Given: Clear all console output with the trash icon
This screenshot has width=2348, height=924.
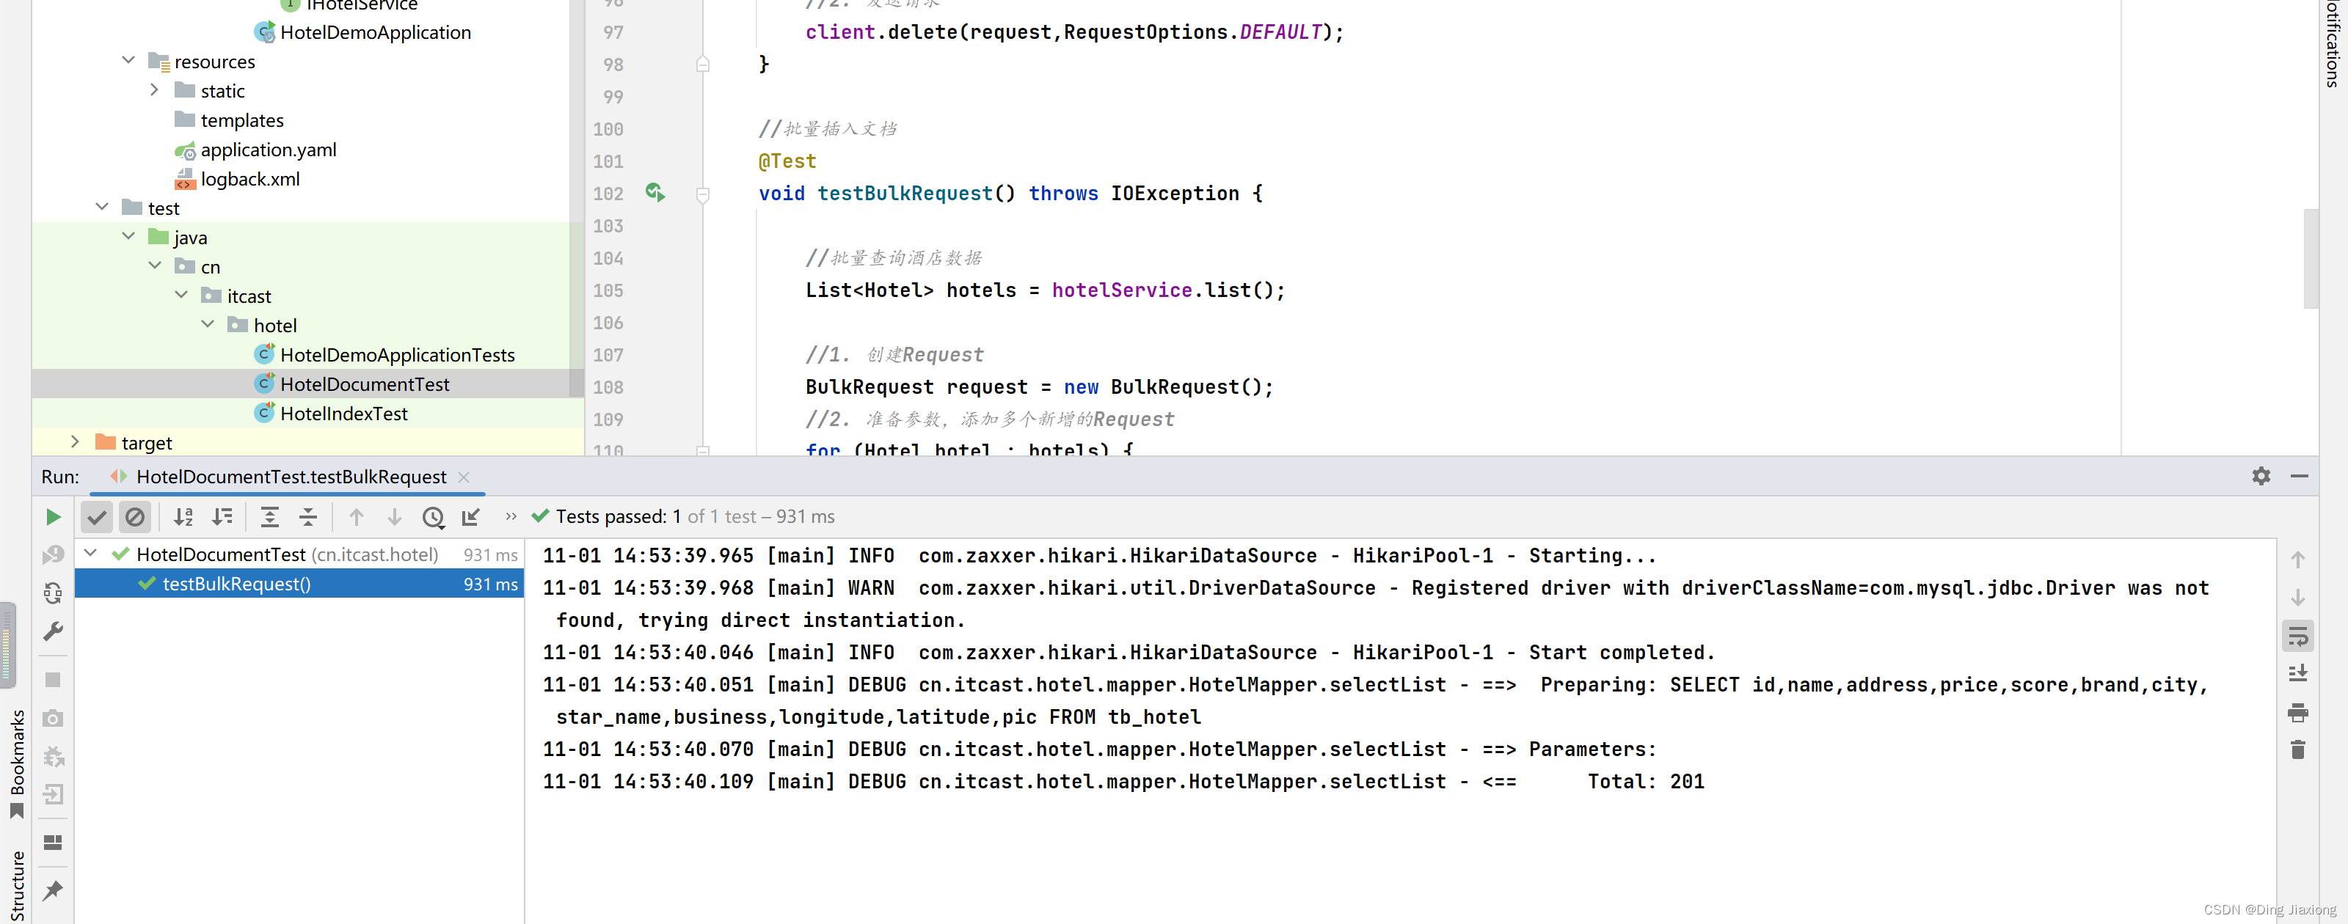Looking at the screenshot, I should 2298,750.
